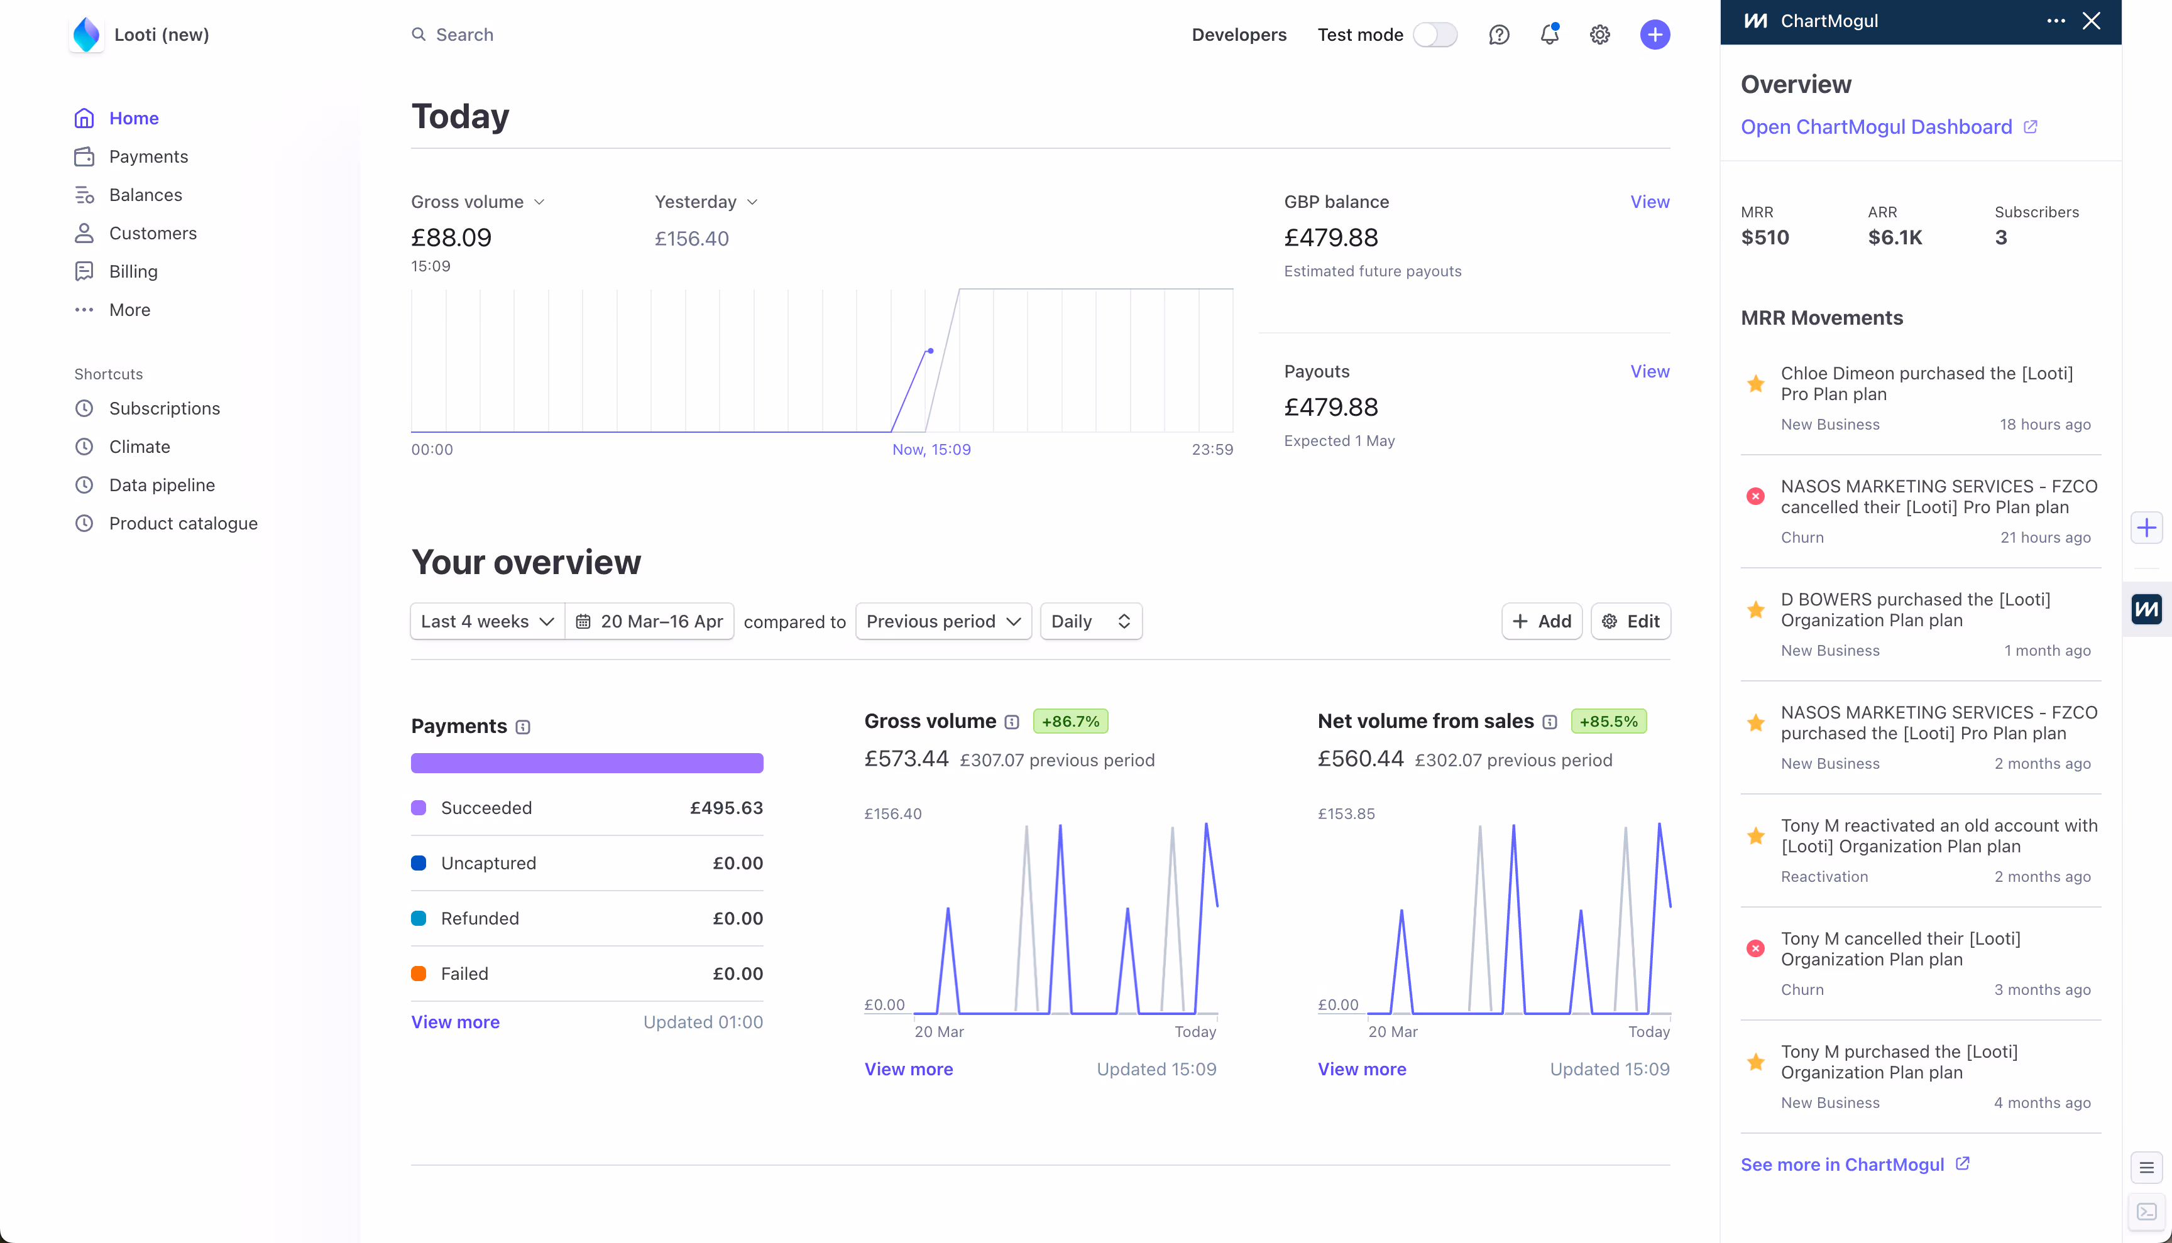Click the purple Payments progress bar

587,763
